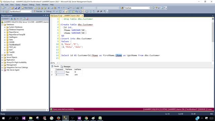Click the highlighted LName in the query
215x121 pixels.
pos(119,55)
